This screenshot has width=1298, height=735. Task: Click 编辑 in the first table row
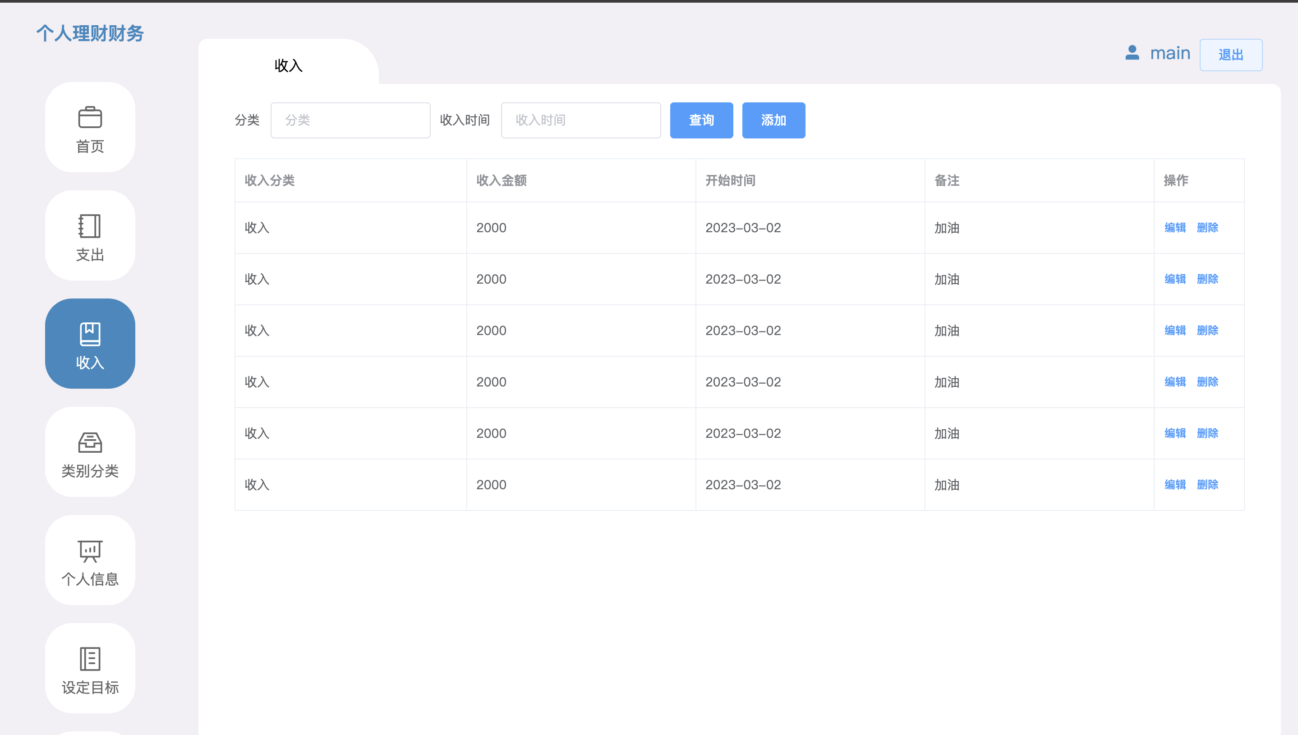1175,228
